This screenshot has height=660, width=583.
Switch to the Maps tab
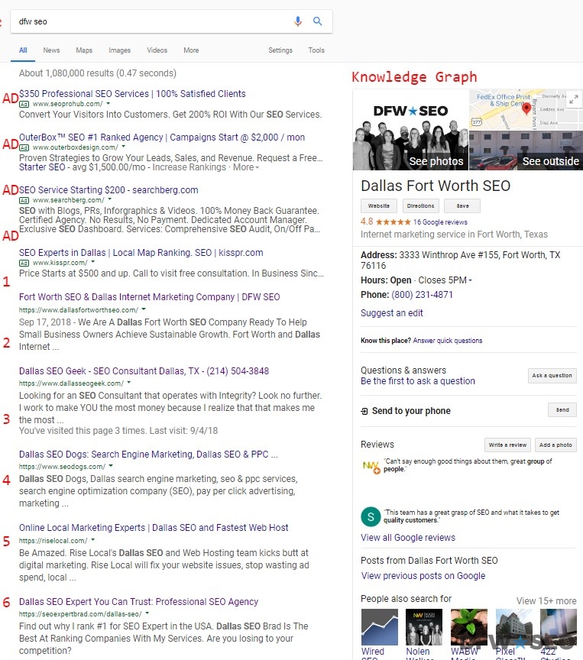[84, 50]
